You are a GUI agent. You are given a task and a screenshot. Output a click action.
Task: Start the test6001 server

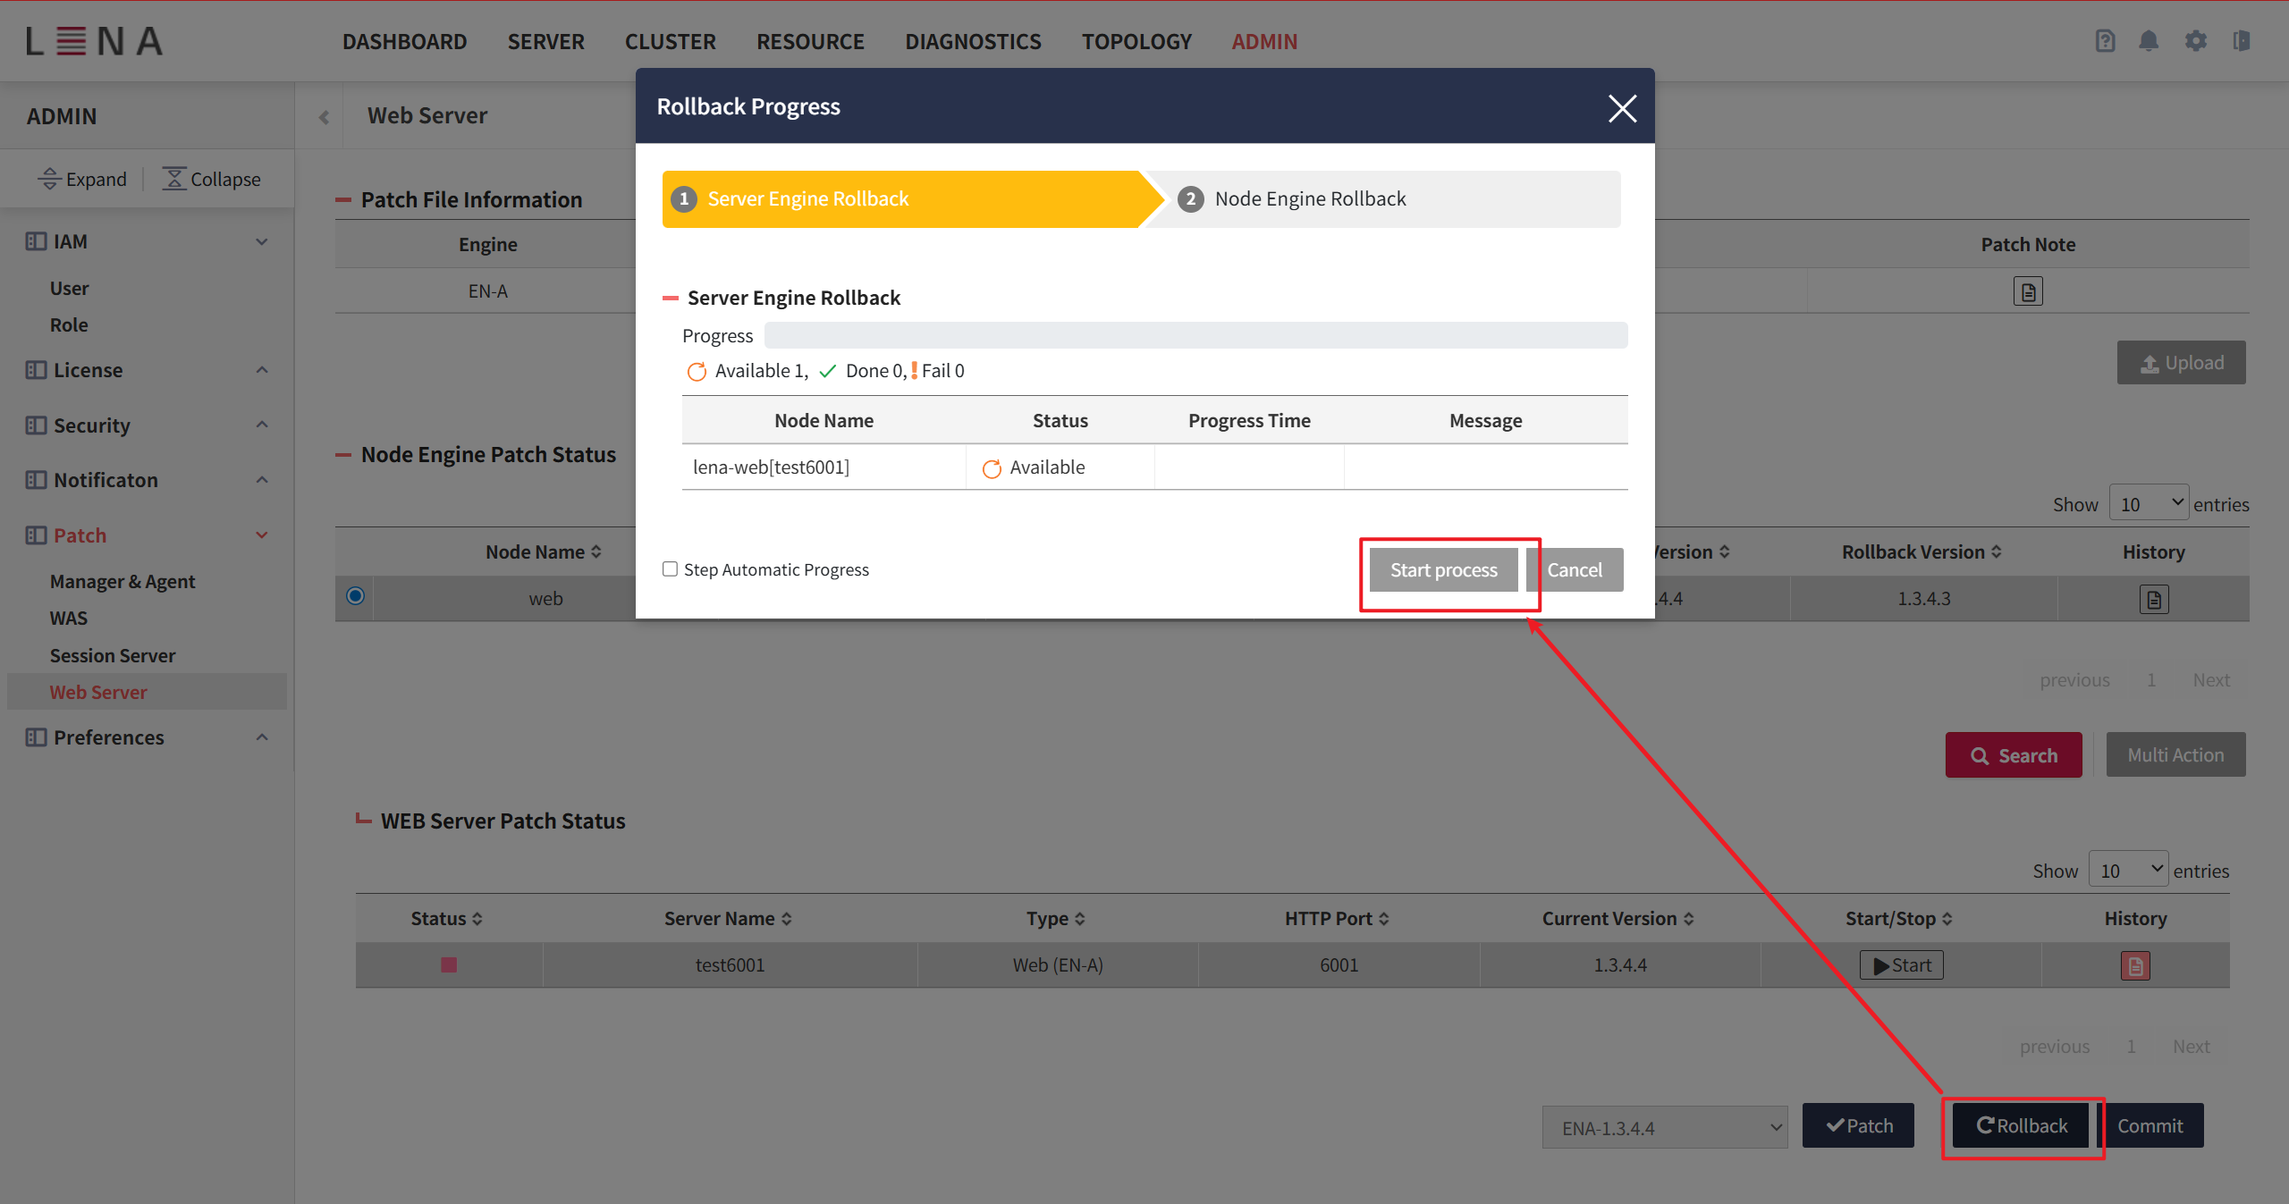click(1902, 965)
